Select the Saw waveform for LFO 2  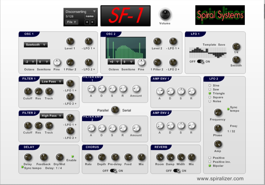pos(210,89)
